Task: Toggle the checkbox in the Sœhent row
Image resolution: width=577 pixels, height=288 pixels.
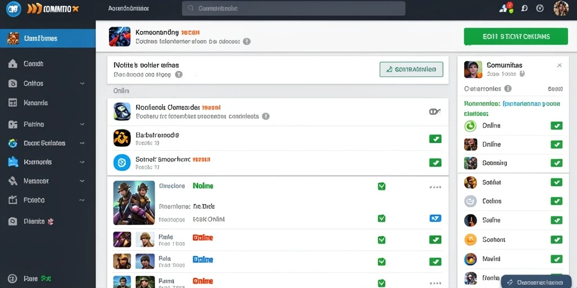Action: 556,240
